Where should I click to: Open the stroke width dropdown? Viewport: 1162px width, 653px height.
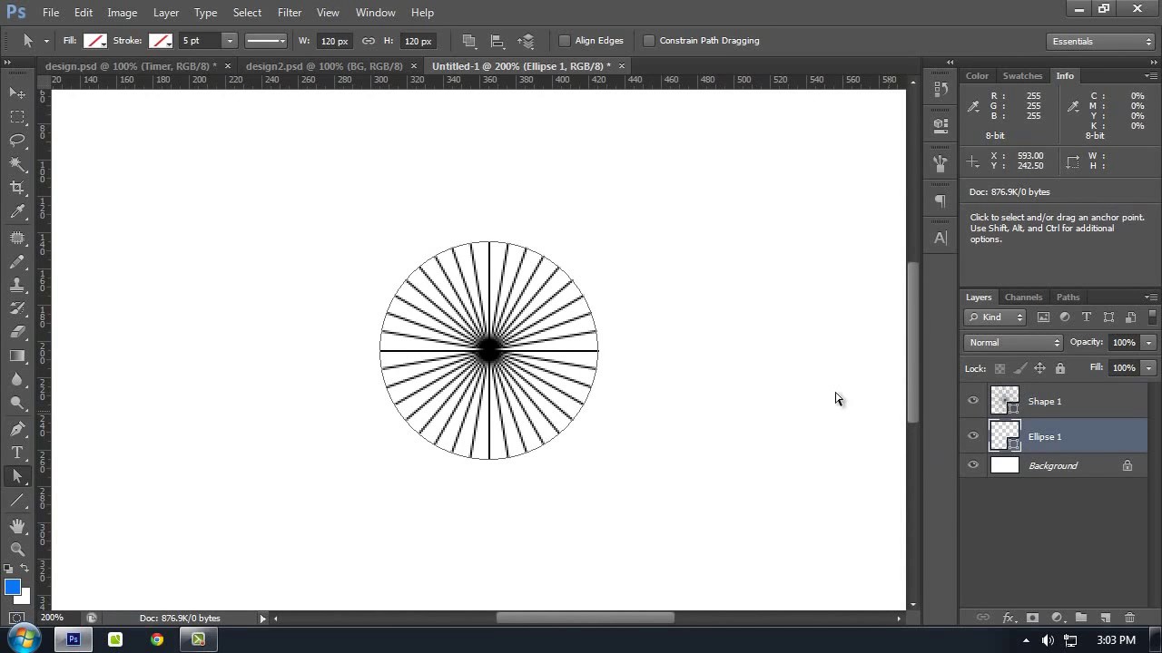coord(230,41)
